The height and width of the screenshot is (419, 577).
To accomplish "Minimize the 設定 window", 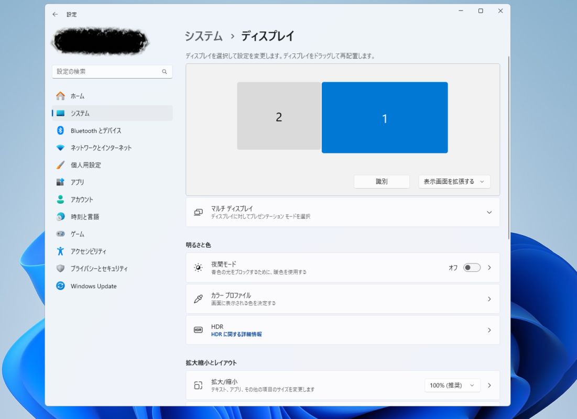I will (461, 11).
